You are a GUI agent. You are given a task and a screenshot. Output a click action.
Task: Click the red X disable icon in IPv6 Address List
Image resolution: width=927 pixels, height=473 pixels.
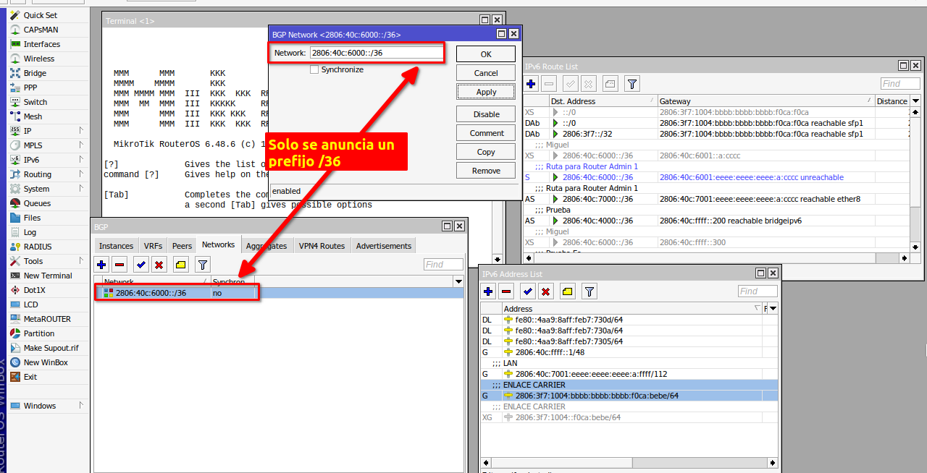(x=546, y=291)
